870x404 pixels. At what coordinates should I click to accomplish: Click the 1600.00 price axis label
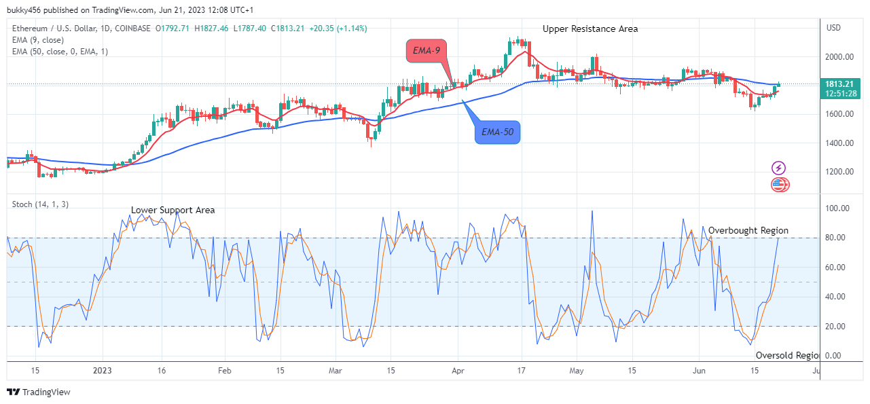tap(839, 114)
